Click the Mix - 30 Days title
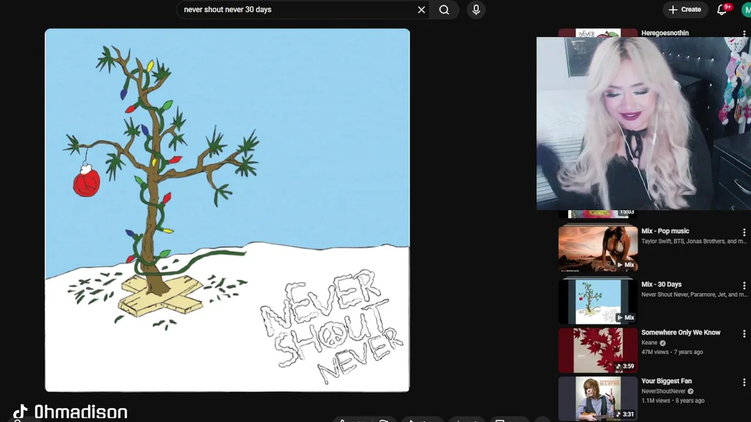 pyautogui.click(x=661, y=284)
